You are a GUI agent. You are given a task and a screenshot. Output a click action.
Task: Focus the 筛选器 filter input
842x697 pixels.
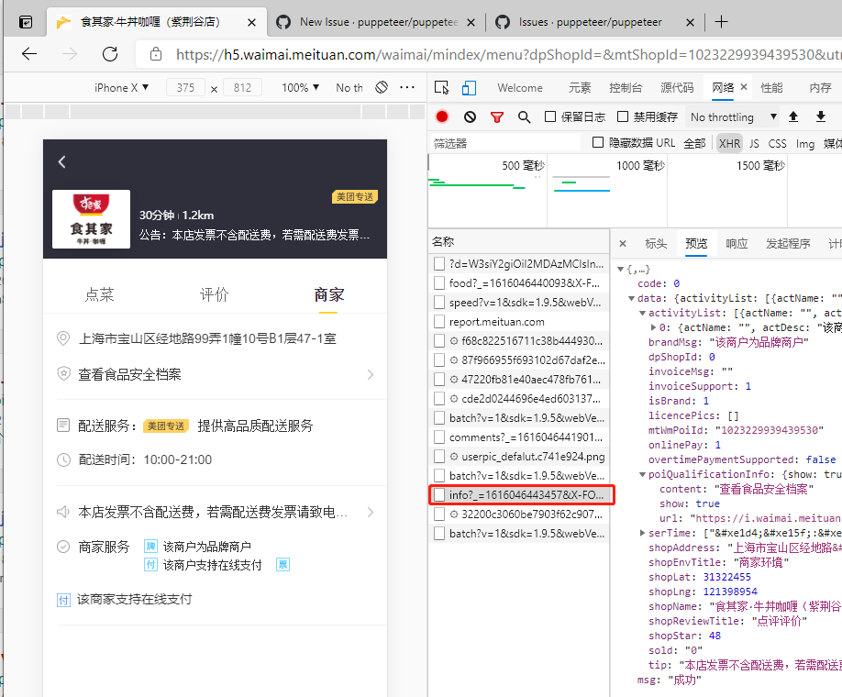[506, 143]
